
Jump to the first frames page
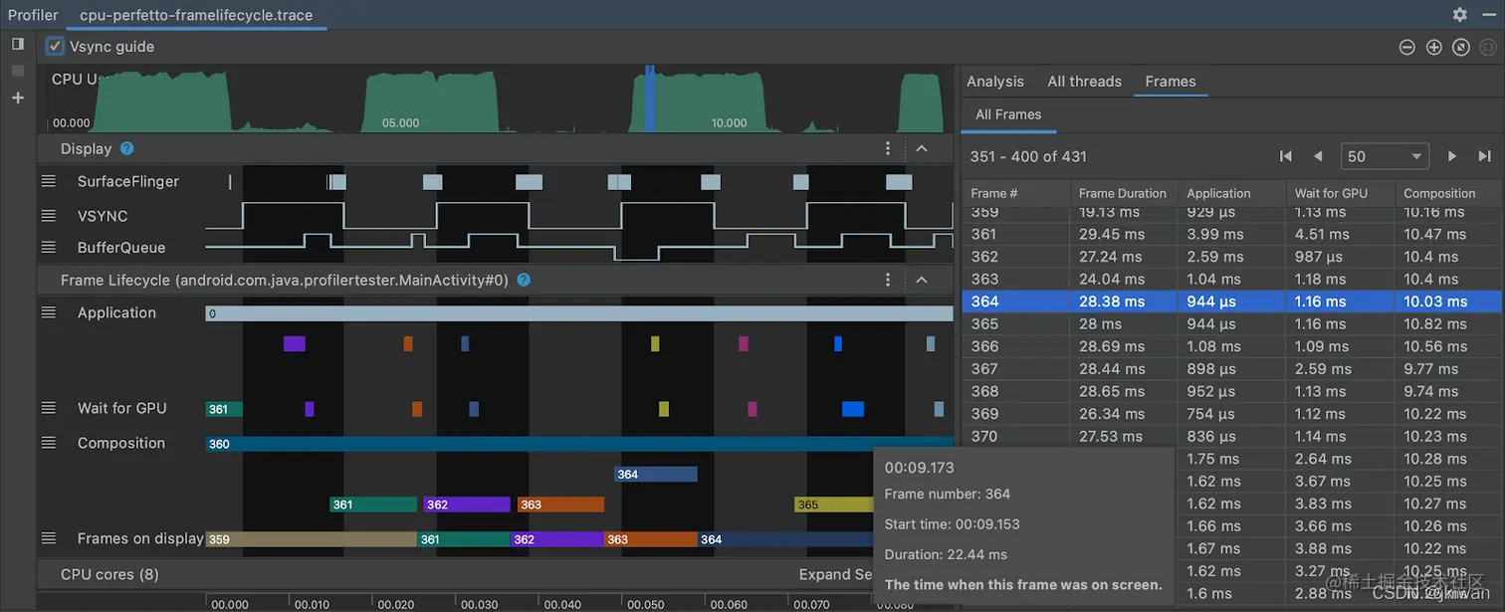(1285, 155)
